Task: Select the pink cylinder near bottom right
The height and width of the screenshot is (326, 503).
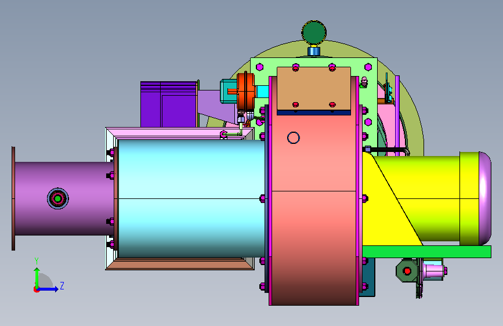Action: pos(434,271)
